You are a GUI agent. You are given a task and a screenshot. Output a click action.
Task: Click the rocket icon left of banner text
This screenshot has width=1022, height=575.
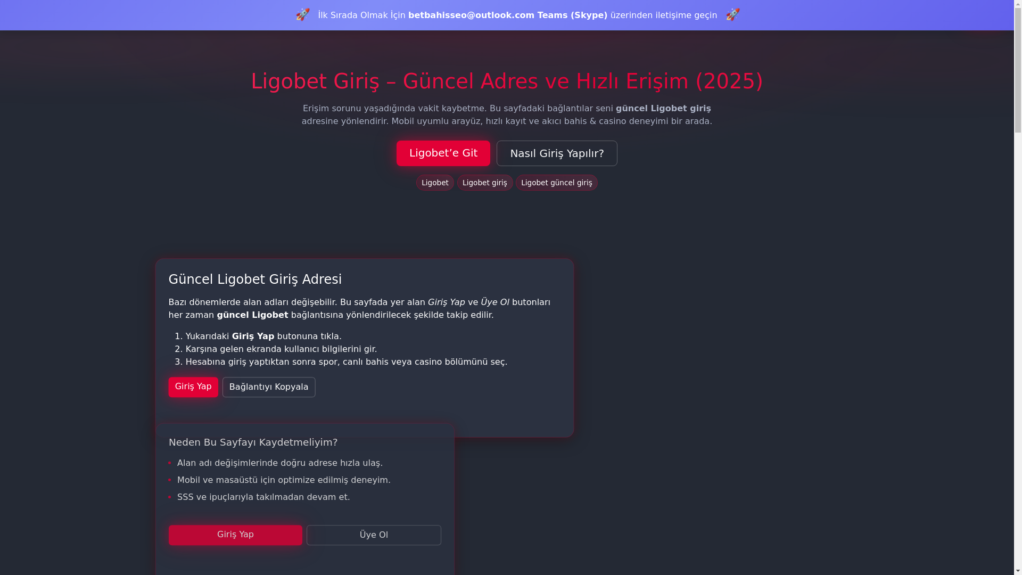coord(302,14)
